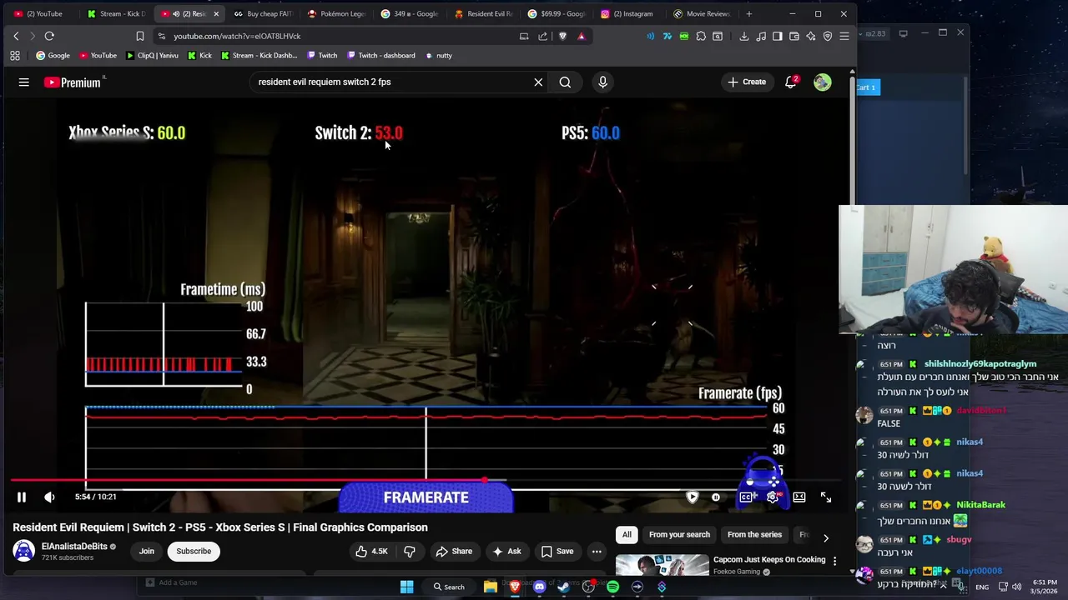Open Discord from the taskbar
This screenshot has width=1068, height=600.
coord(540,587)
